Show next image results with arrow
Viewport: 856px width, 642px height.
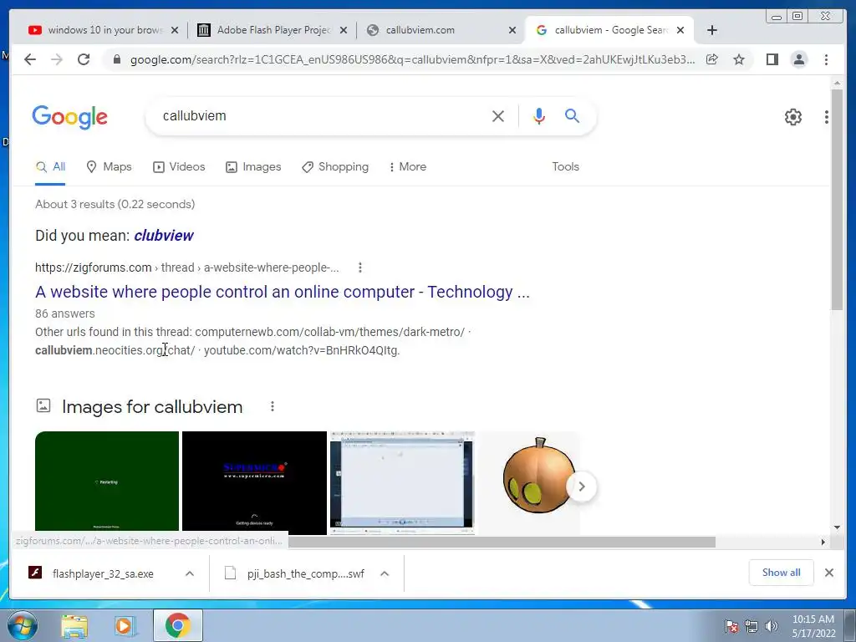pos(582,486)
